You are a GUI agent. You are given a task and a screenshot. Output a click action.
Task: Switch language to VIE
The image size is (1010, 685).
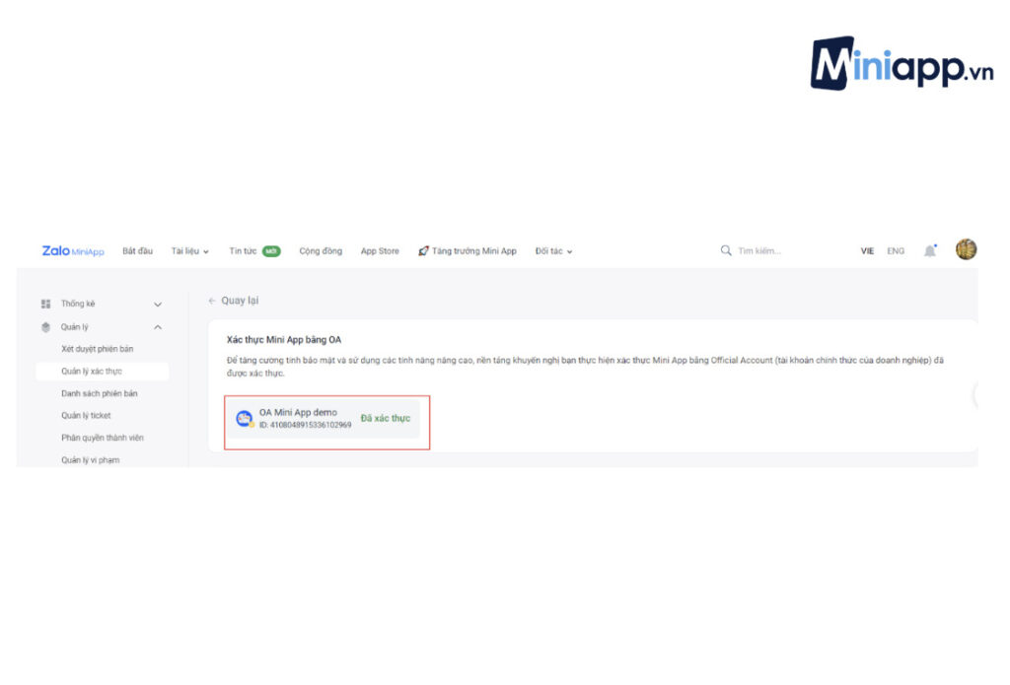pos(867,251)
